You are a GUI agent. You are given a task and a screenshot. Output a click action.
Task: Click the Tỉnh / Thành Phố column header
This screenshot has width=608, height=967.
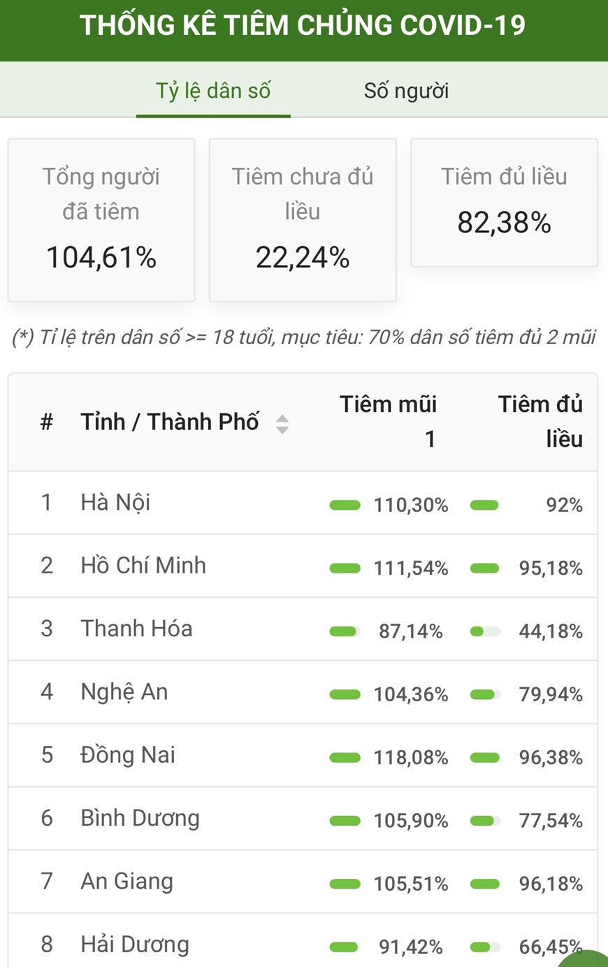[170, 422]
